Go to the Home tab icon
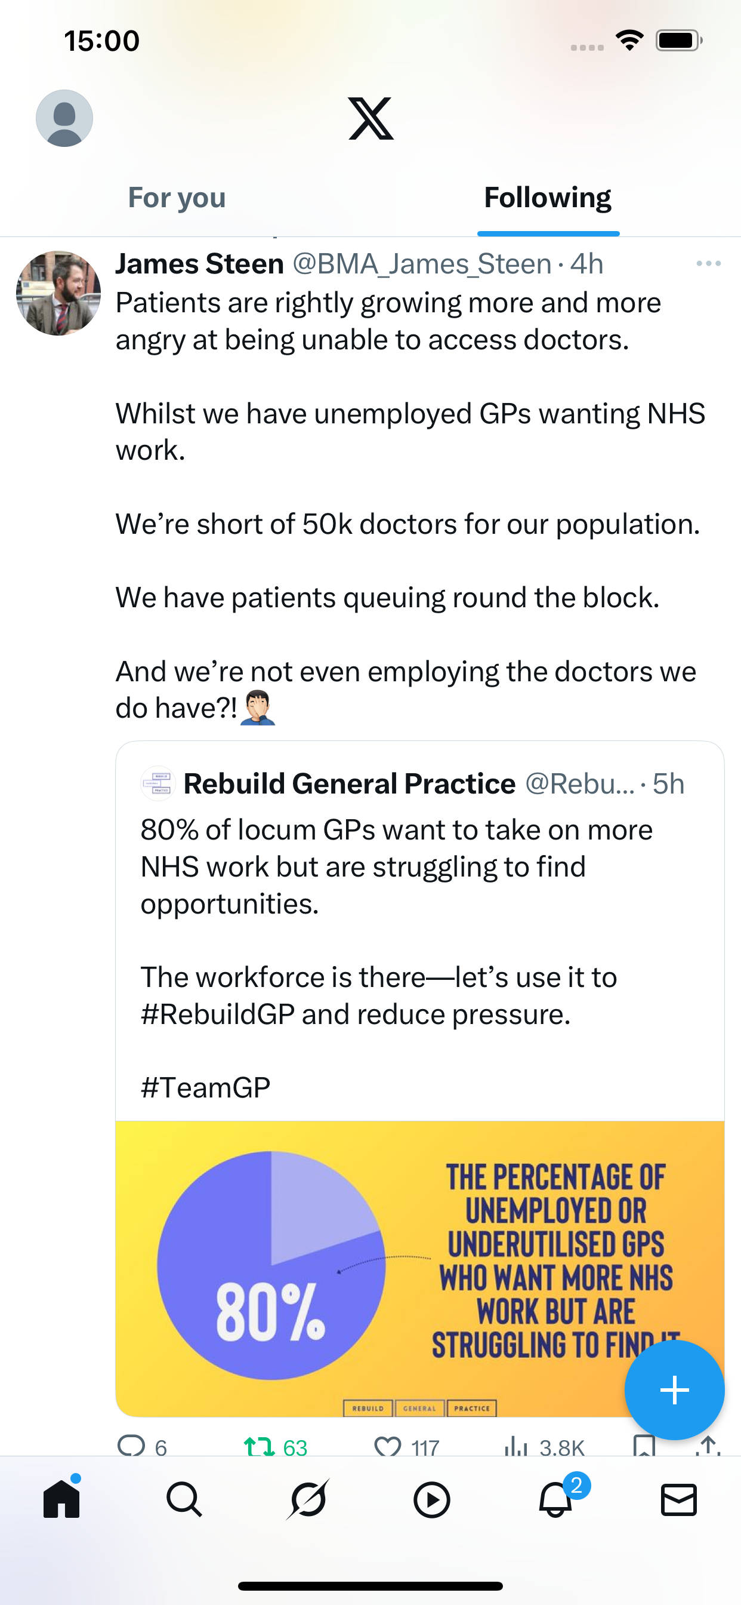Viewport: 741px width, 1605px height. pyautogui.click(x=61, y=1500)
